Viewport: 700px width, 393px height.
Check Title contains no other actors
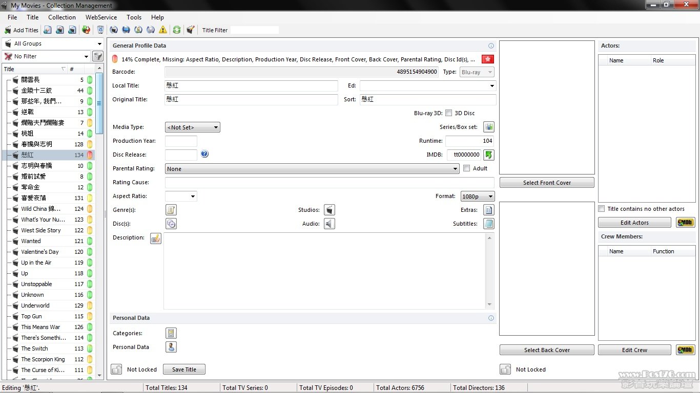602,209
